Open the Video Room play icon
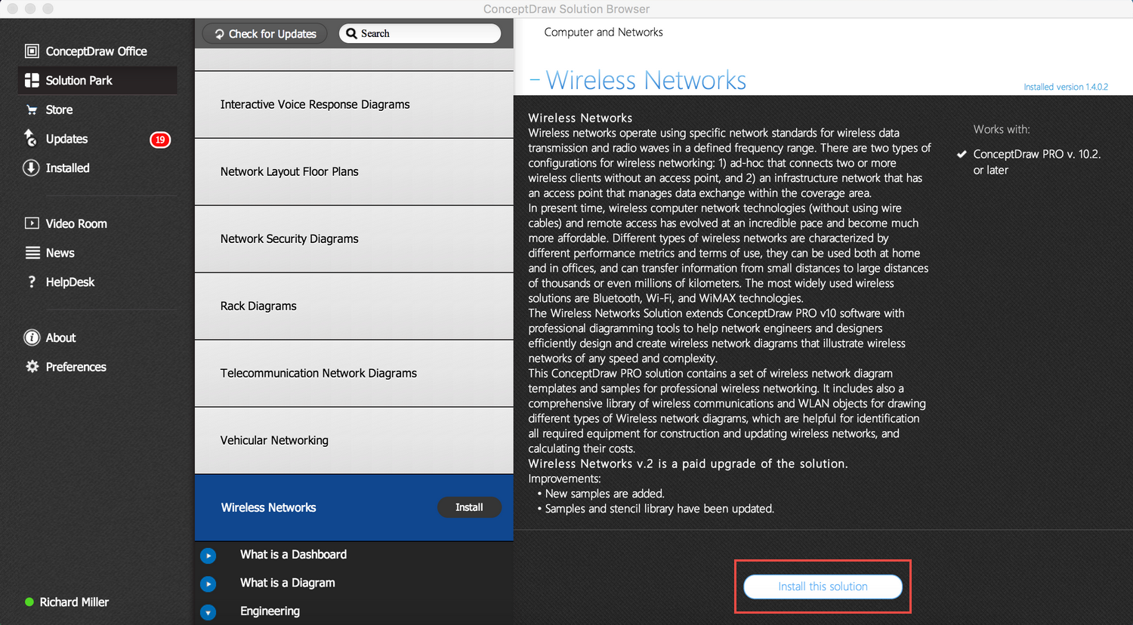1133x625 pixels. [32, 223]
